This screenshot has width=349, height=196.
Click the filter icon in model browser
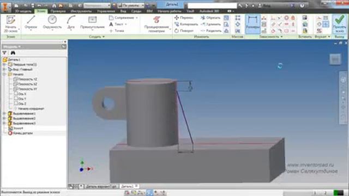tap(4, 53)
